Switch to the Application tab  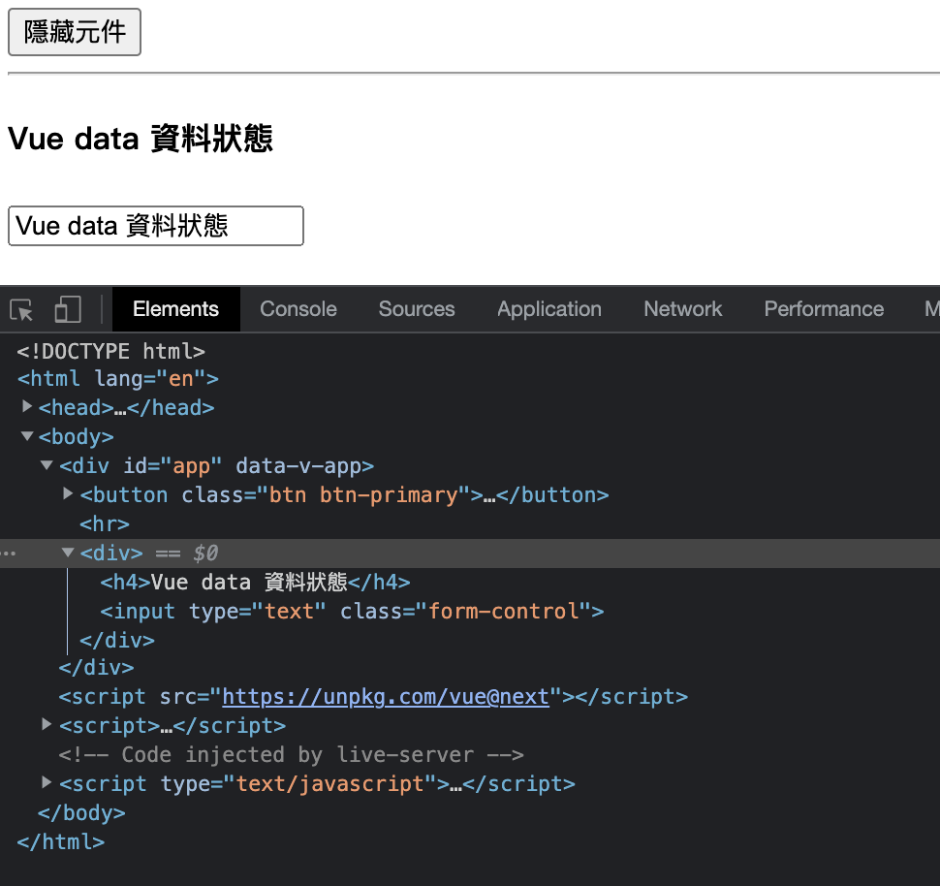[549, 309]
